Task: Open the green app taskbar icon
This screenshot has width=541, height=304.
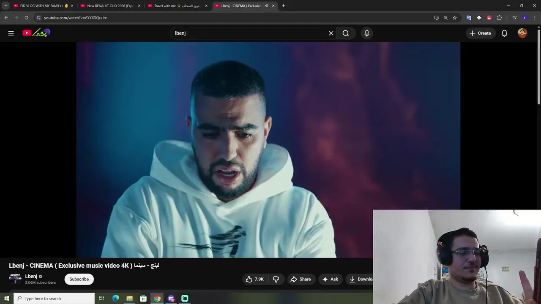Action: (x=185, y=299)
